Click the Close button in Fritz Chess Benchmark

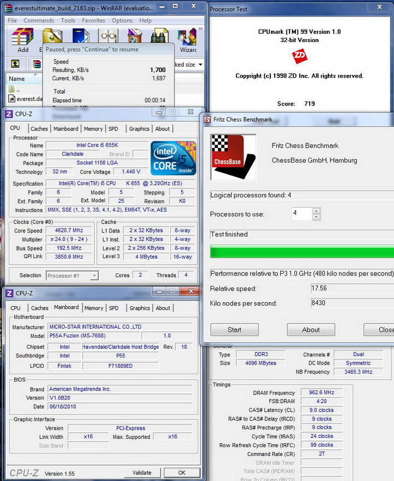pyautogui.click(x=379, y=330)
